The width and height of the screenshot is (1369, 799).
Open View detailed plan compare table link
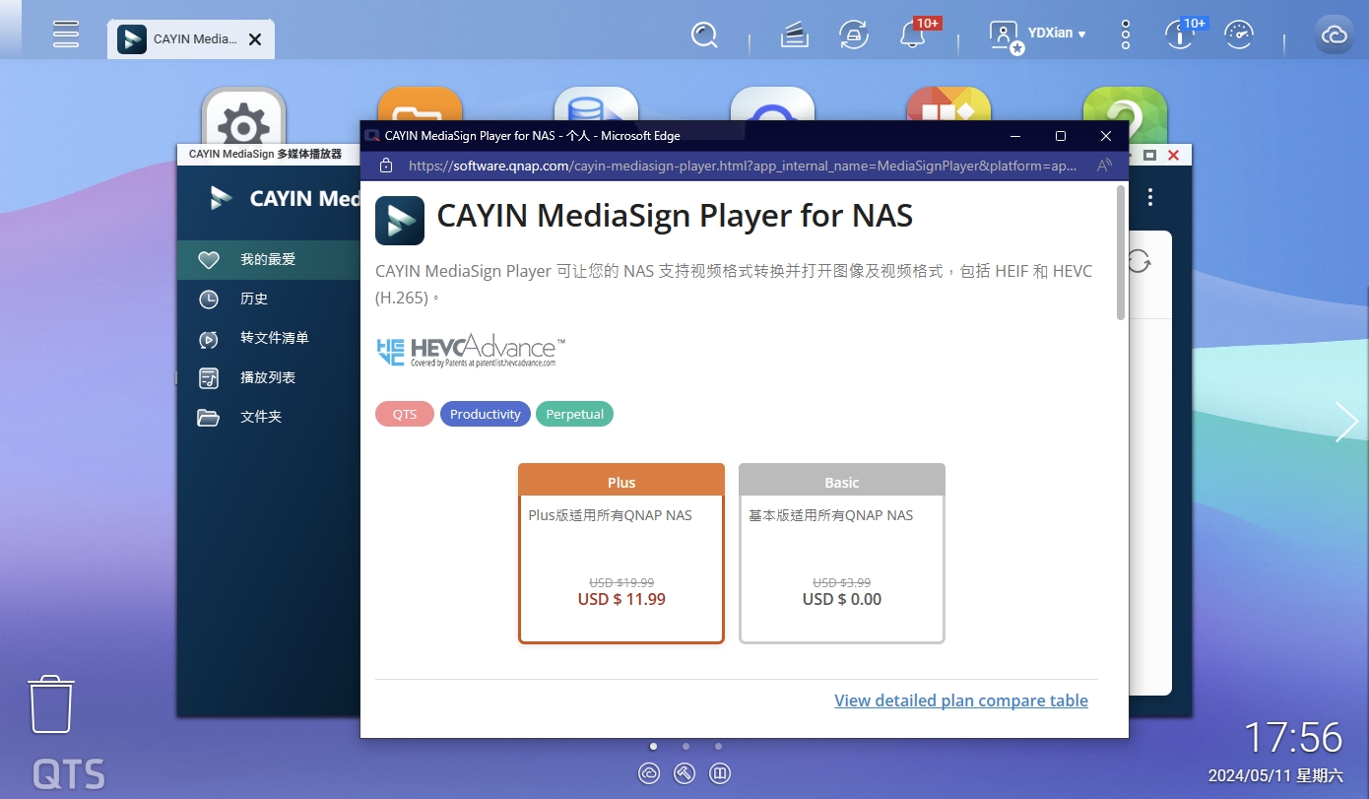[x=961, y=700]
